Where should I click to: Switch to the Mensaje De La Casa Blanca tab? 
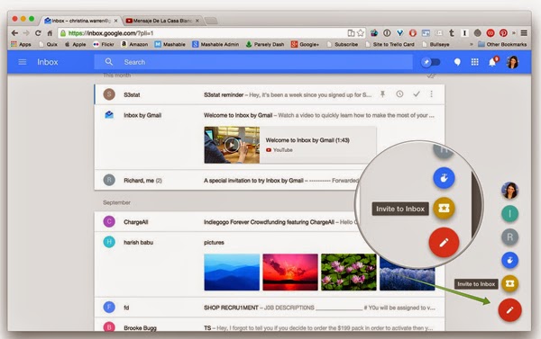point(162,21)
